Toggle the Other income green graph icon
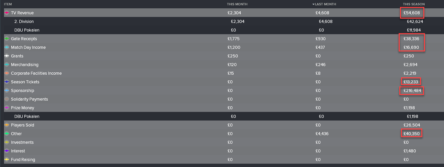 (7, 134)
